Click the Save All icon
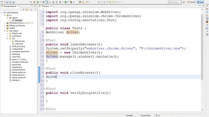Image resolution: width=209 pixels, height=117 pixels. coord(10,2)
